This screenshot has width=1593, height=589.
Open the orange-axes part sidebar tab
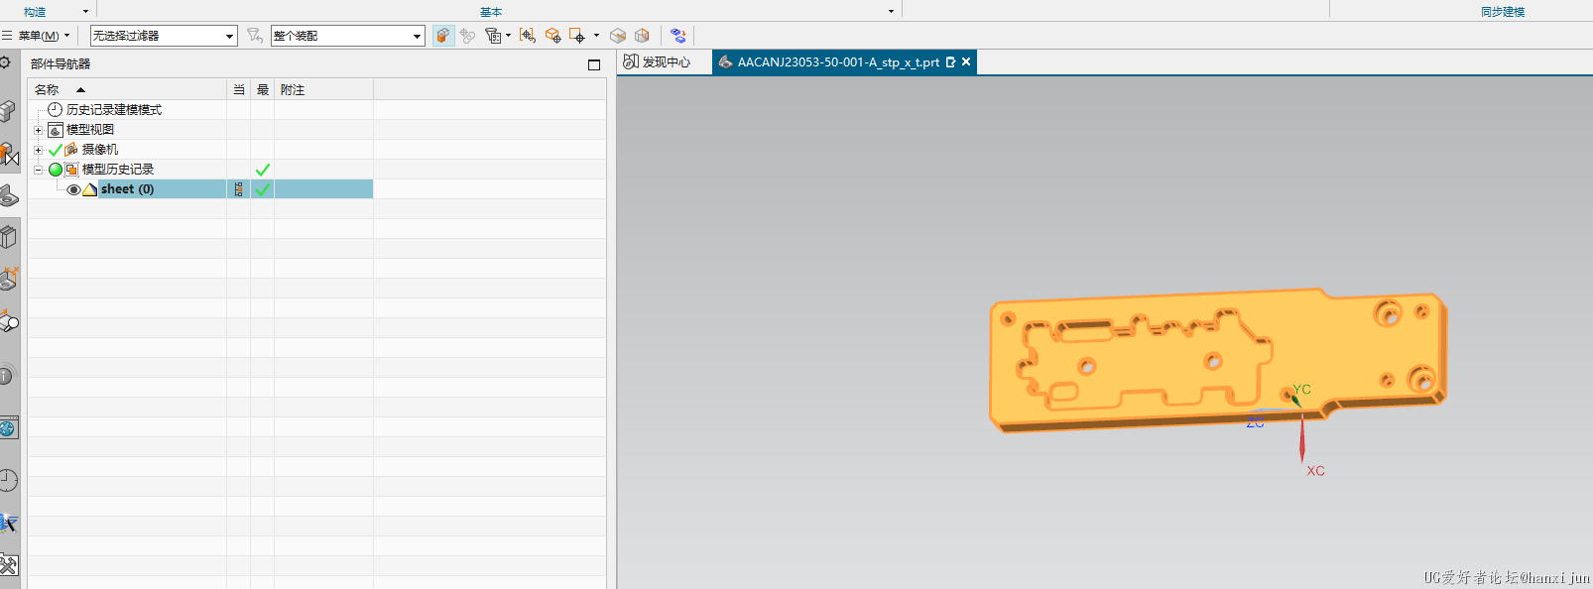[x=9, y=279]
